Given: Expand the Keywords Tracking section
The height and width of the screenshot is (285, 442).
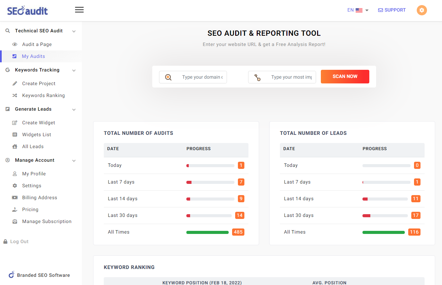Looking at the screenshot, I should 74,70.
